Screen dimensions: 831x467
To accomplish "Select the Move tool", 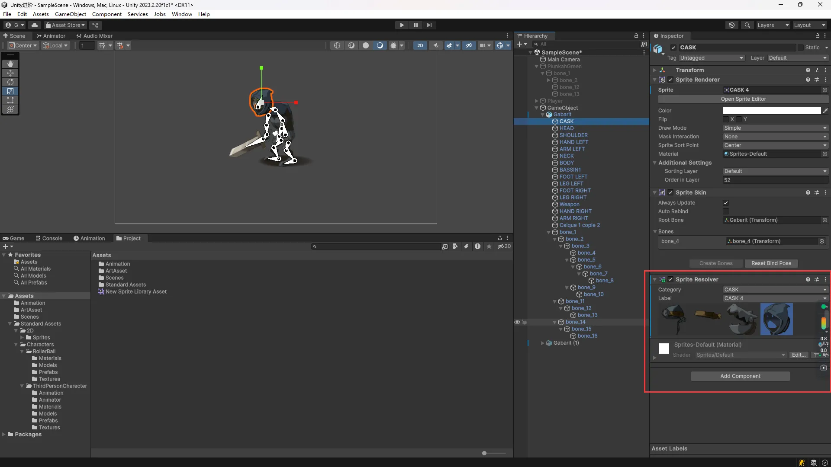I will tap(10, 73).
